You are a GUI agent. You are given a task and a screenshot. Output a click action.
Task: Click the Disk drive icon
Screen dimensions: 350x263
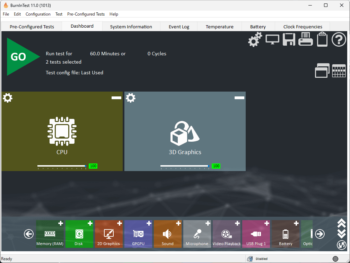click(x=79, y=234)
